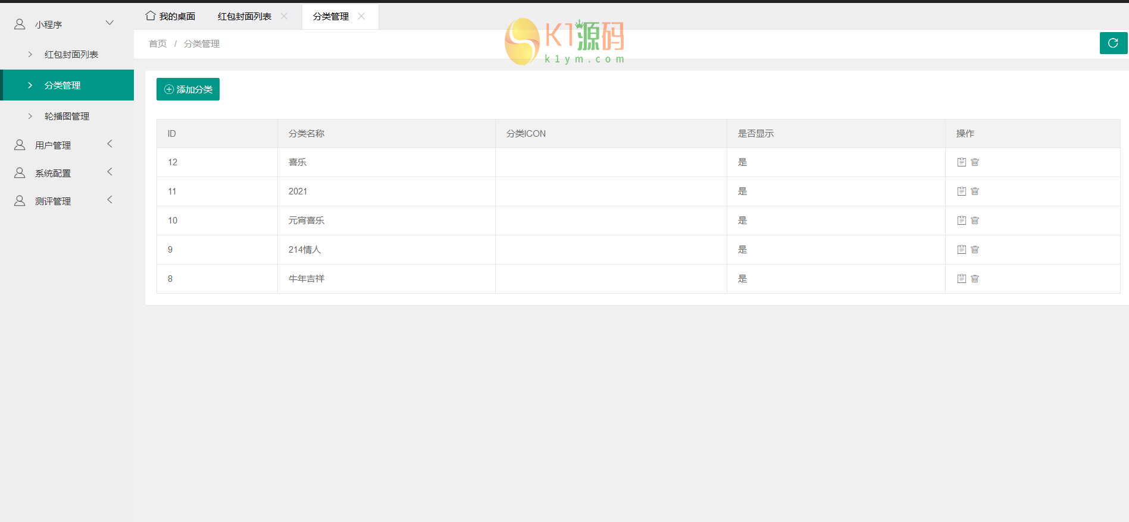Click the 牛年吉祥 category name cell
The width and height of the screenshot is (1129, 522).
[386, 279]
